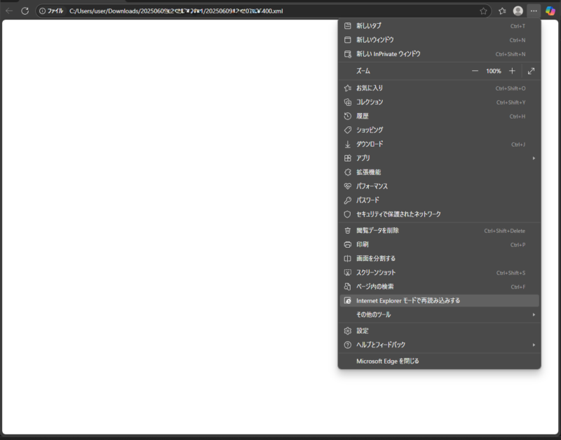
Task: Expand その他のツール submenu
Action: pyautogui.click(x=440, y=314)
